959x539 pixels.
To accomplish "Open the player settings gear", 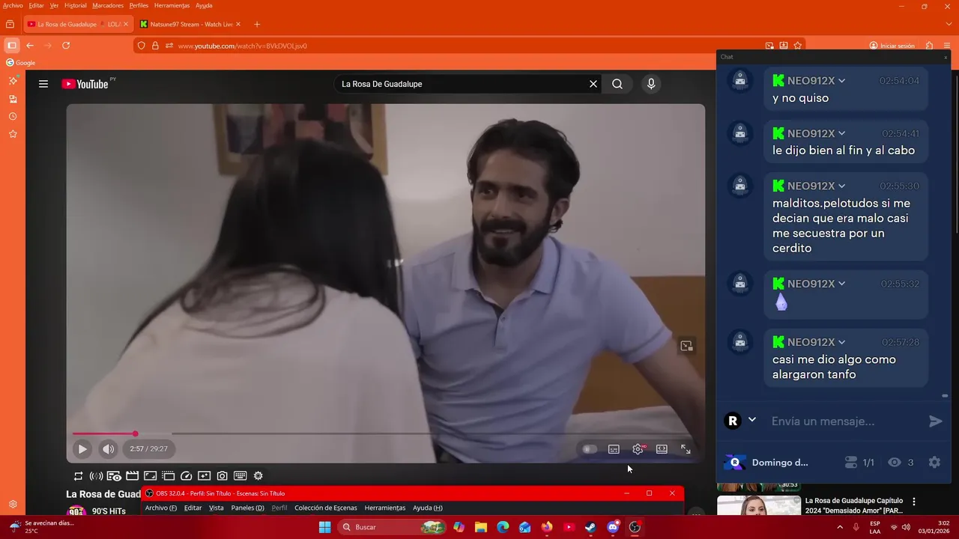I will (x=638, y=449).
